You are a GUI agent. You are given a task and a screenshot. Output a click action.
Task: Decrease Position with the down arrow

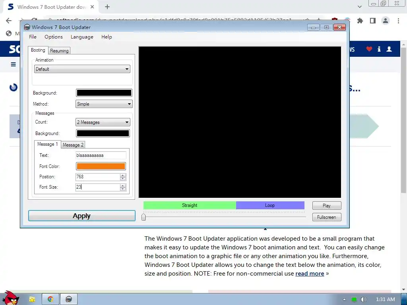(x=123, y=179)
